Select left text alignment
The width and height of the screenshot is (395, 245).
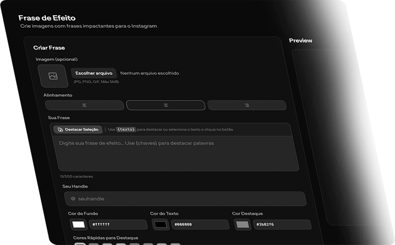84,105
